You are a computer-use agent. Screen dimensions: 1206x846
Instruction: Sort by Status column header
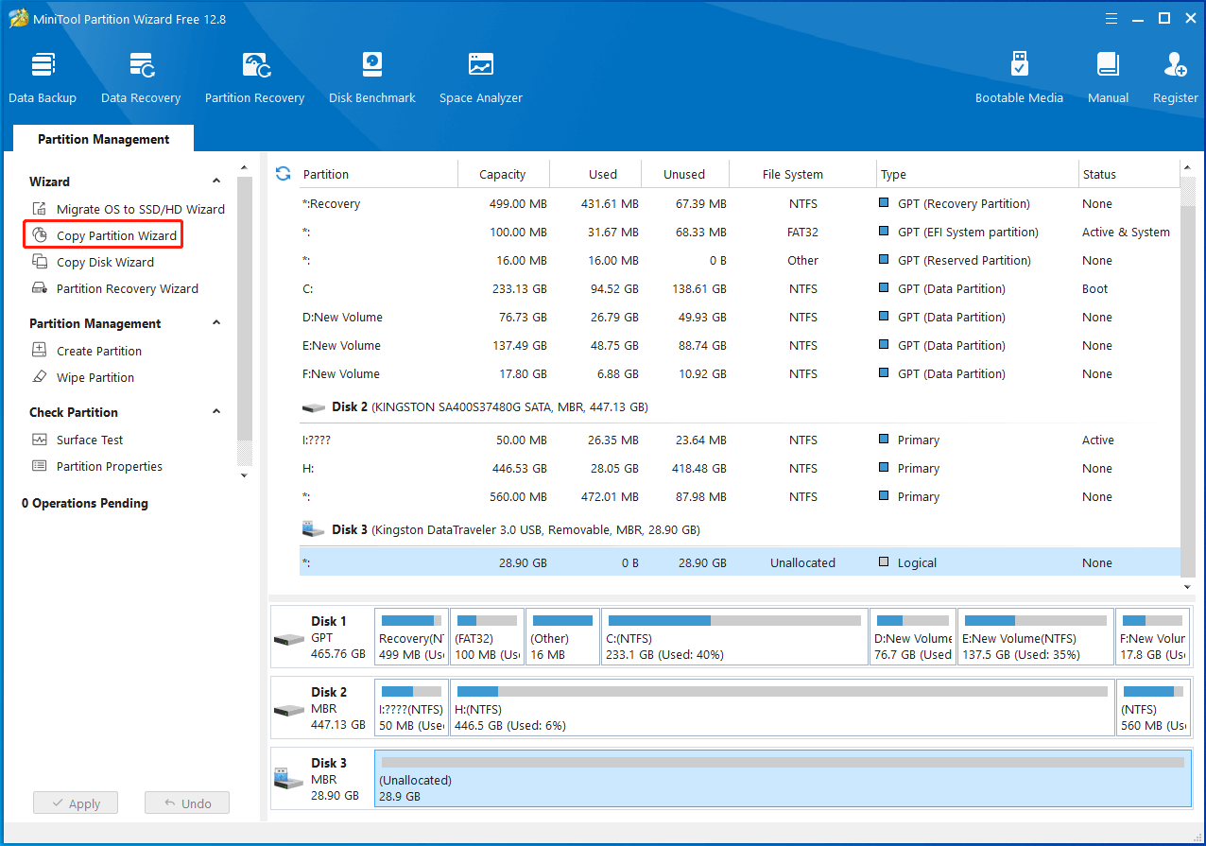pos(1129,174)
